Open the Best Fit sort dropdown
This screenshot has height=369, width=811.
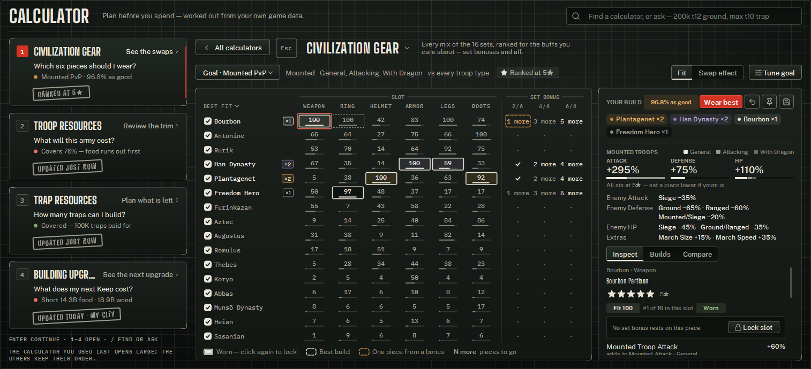(x=221, y=106)
